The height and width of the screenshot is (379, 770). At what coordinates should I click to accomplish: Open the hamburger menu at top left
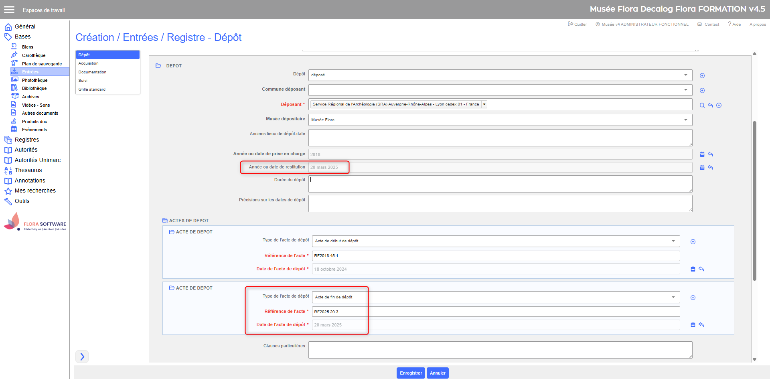pos(9,10)
